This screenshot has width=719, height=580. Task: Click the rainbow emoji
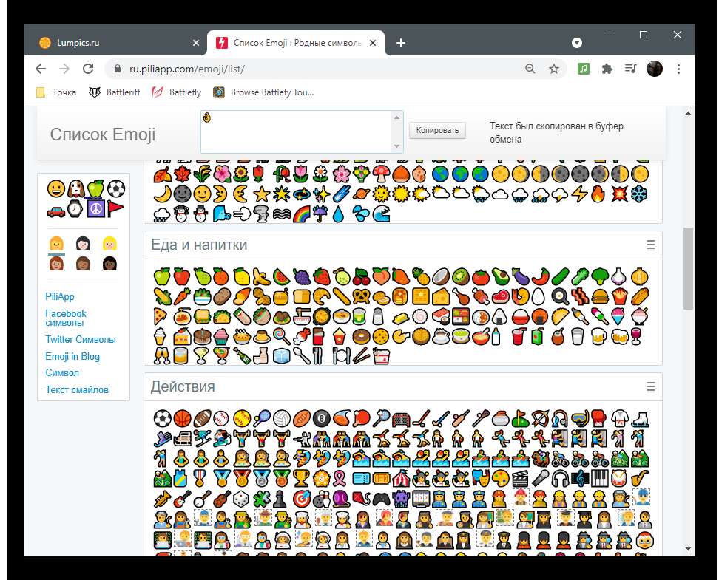point(301,214)
